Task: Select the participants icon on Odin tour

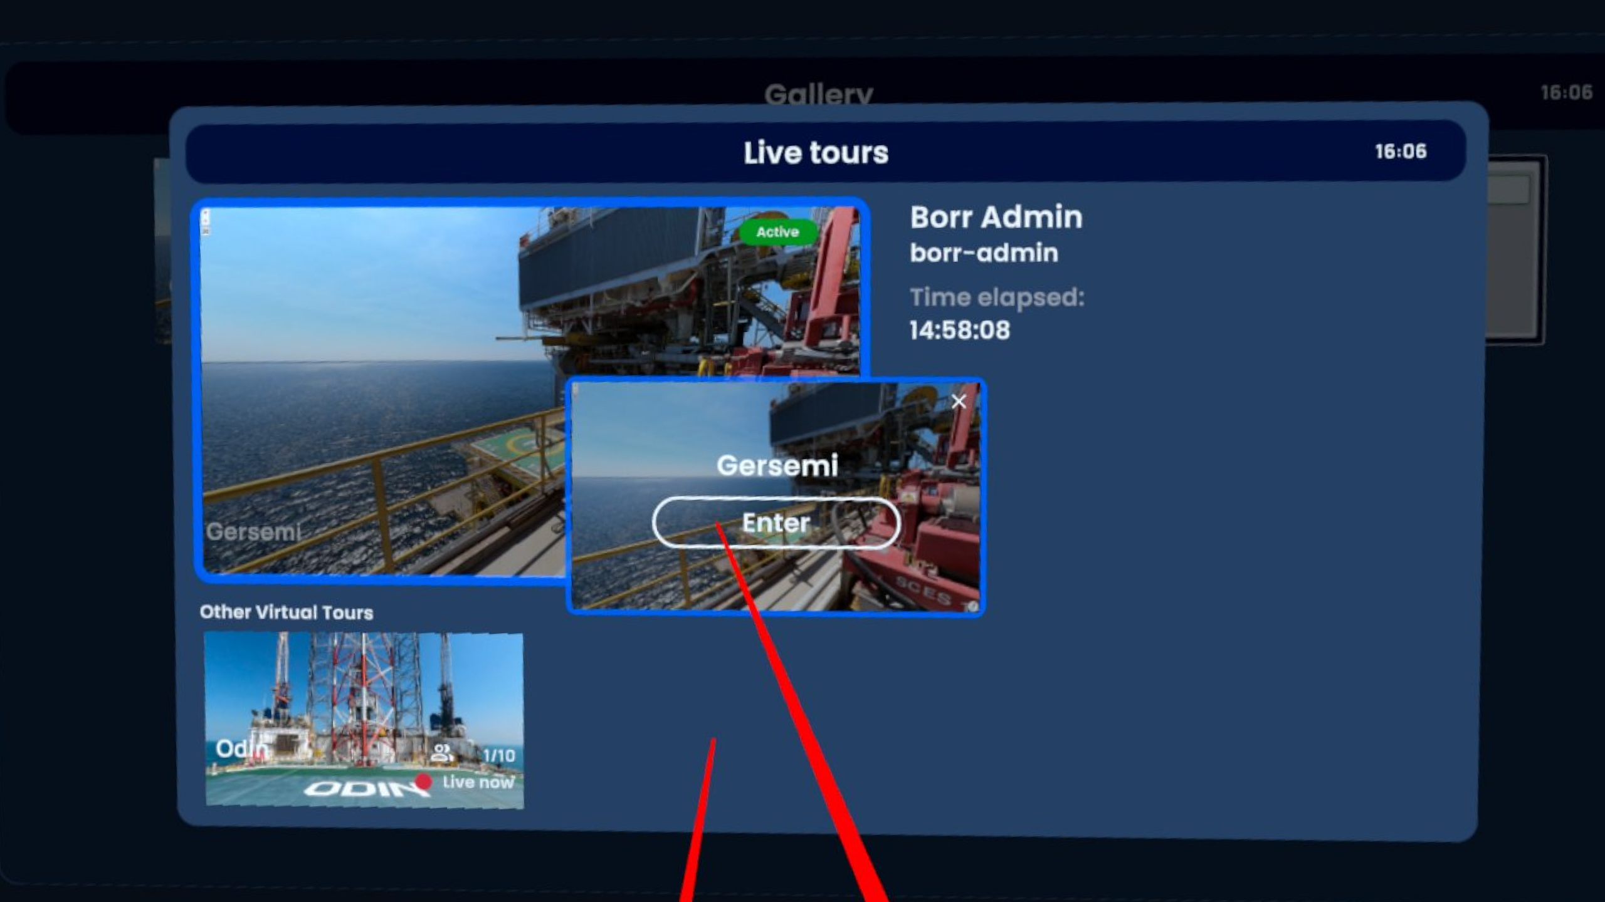Action: tap(443, 753)
